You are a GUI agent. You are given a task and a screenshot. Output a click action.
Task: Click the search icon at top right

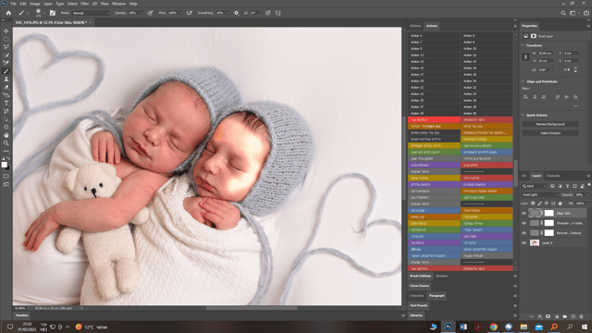point(563,13)
